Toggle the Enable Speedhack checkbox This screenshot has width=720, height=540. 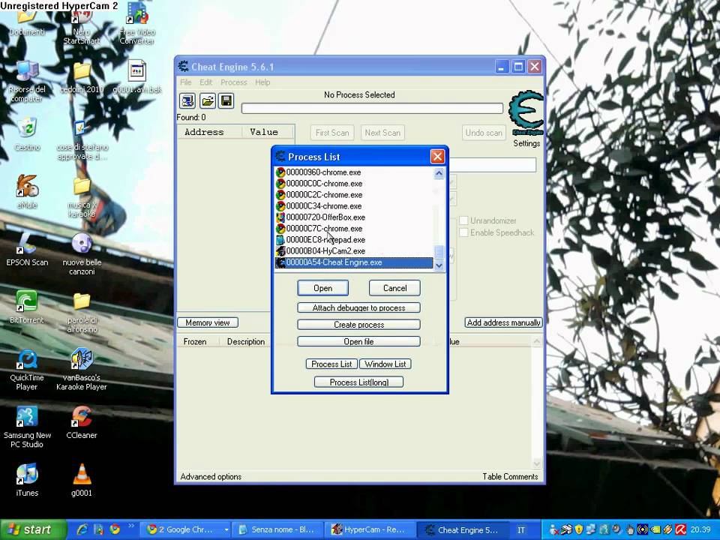point(463,232)
